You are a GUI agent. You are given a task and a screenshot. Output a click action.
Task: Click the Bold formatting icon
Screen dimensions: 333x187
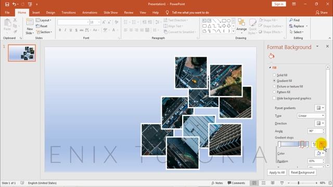click(60, 30)
